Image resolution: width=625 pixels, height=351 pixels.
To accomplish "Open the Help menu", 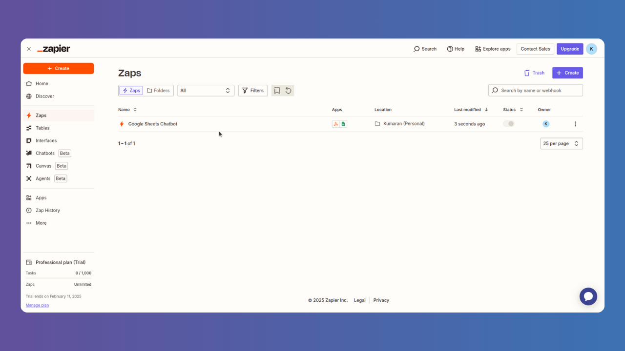I will pos(456,49).
